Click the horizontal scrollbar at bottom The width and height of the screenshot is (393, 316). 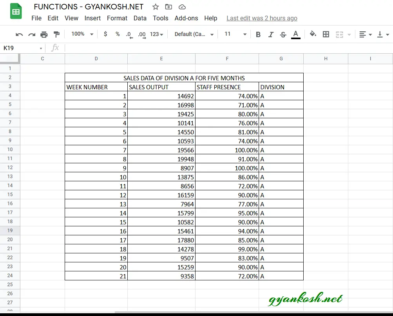(x=254, y=312)
